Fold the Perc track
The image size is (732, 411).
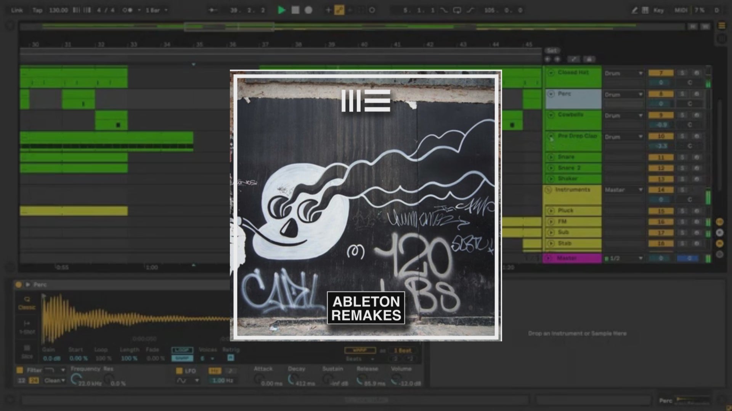coord(551,94)
